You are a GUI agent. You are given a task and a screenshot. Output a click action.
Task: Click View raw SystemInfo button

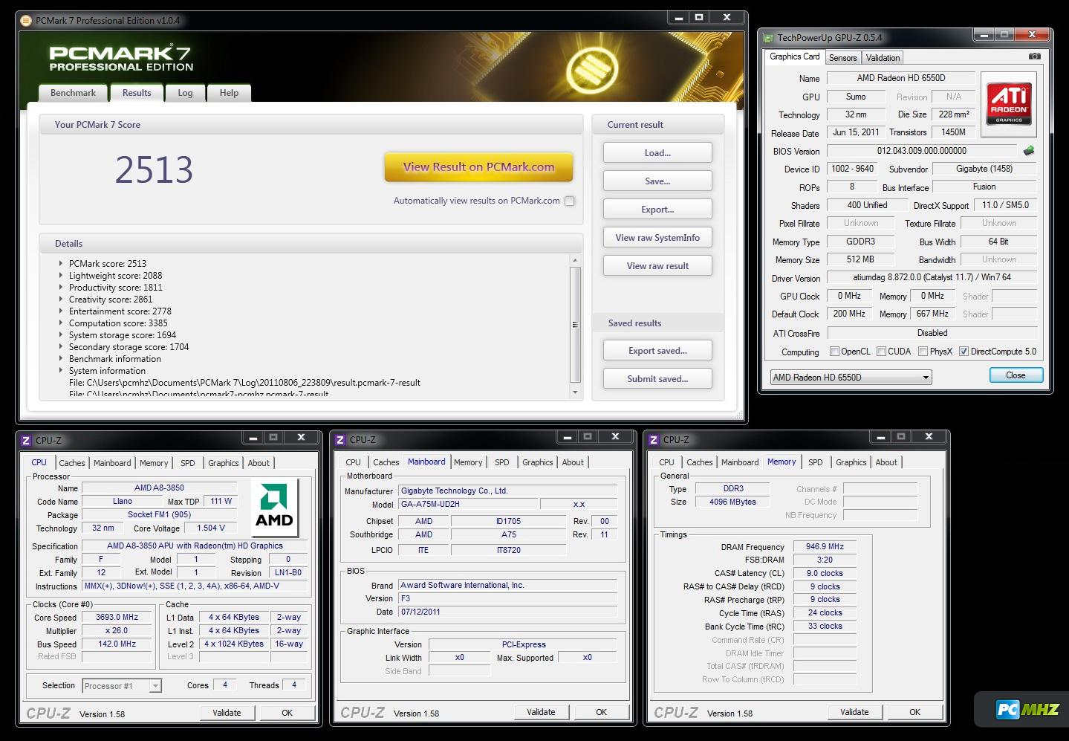[657, 237]
